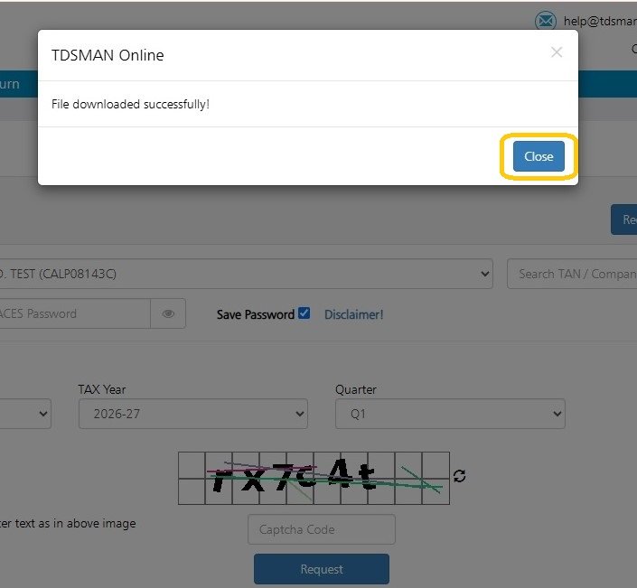
Task: Click the Request button
Action: tap(322, 569)
